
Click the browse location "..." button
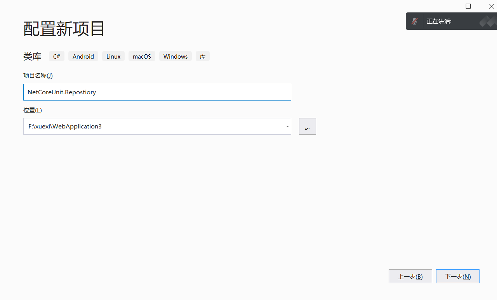pos(308,127)
